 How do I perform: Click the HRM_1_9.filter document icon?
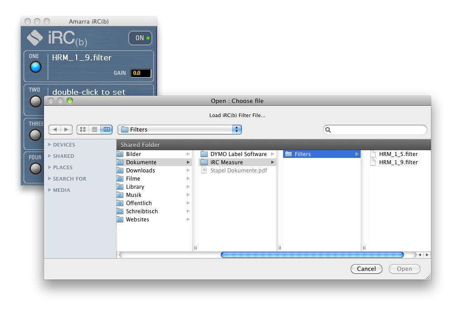click(373, 162)
